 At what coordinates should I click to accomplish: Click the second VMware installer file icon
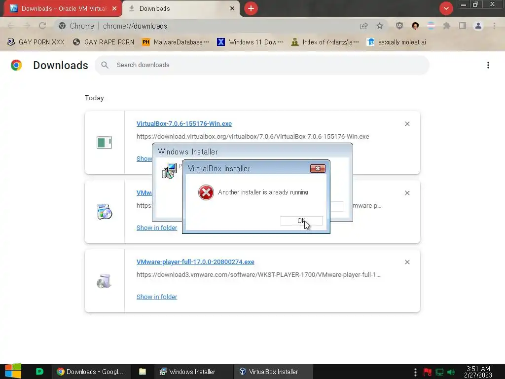point(105,212)
